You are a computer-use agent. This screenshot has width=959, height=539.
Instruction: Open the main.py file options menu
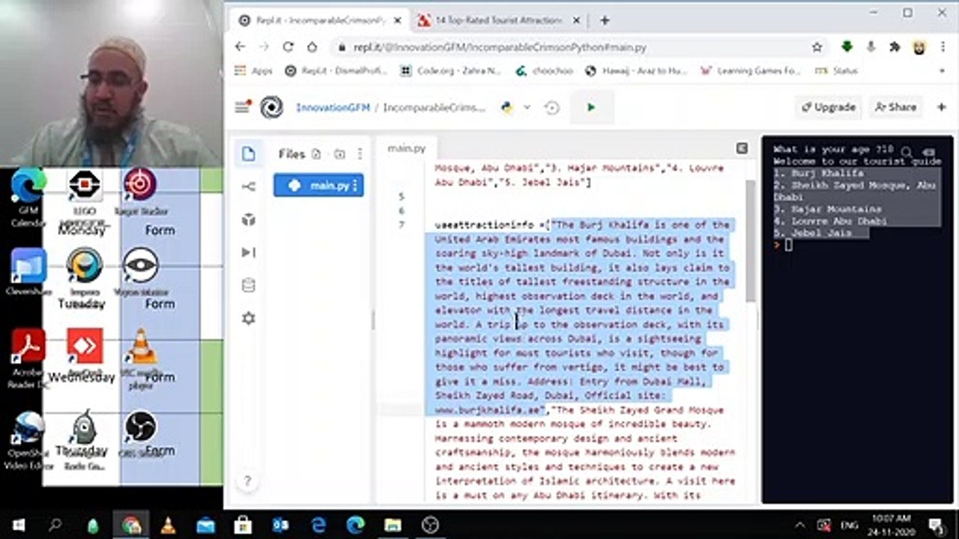(x=355, y=186)
